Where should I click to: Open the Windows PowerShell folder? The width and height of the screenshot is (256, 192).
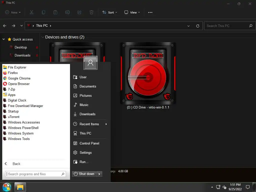coord(21,128)
